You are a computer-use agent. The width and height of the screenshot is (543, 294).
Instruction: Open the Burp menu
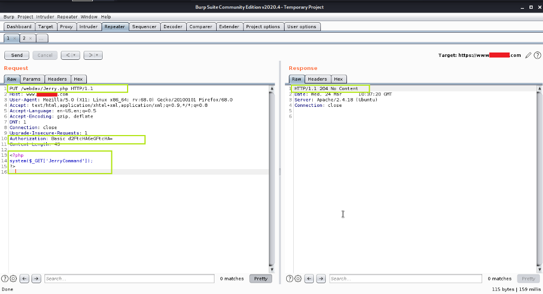(9, 17)
